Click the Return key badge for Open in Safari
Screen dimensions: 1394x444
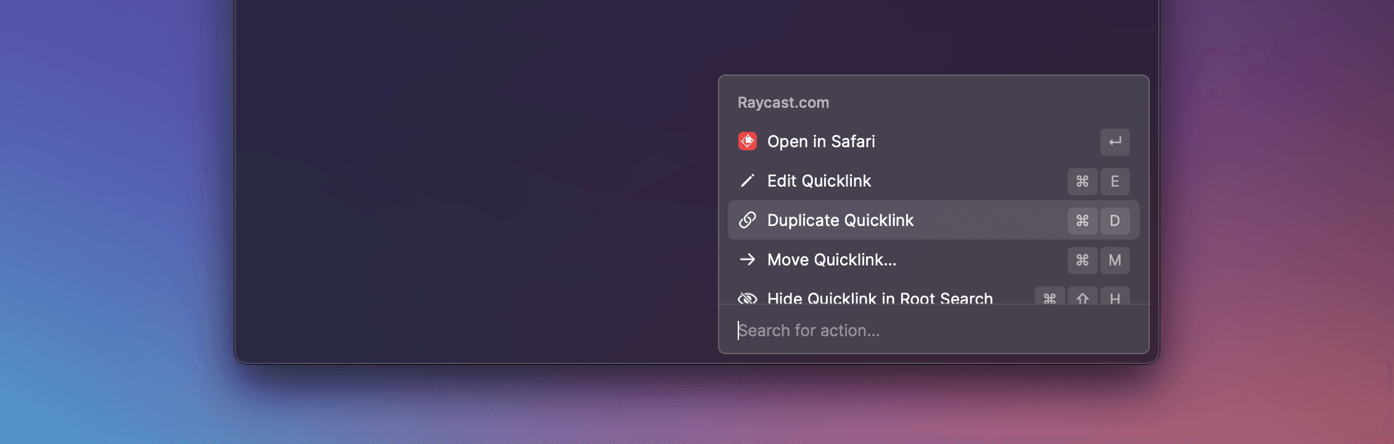pyautogui.click(x=1115, y=142)
